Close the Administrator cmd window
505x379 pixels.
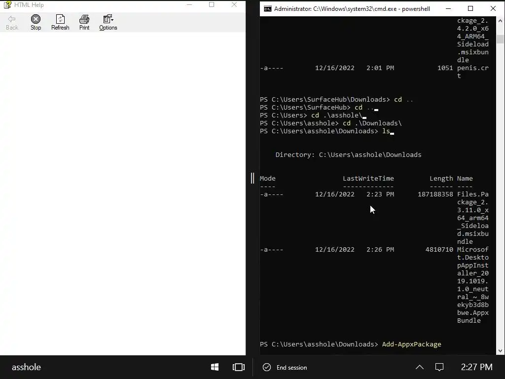[x=493, y=9]
